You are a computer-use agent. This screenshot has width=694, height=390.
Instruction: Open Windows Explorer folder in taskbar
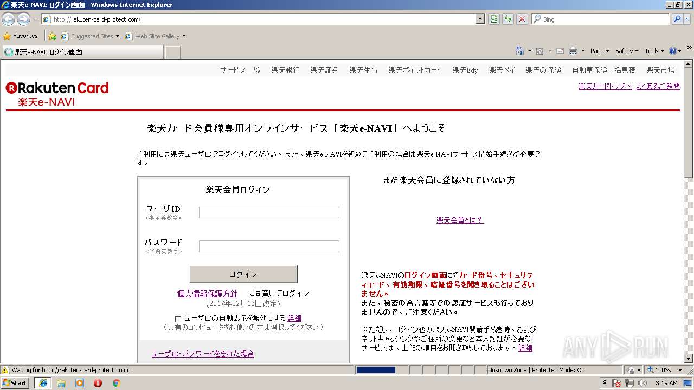point(61,383)
